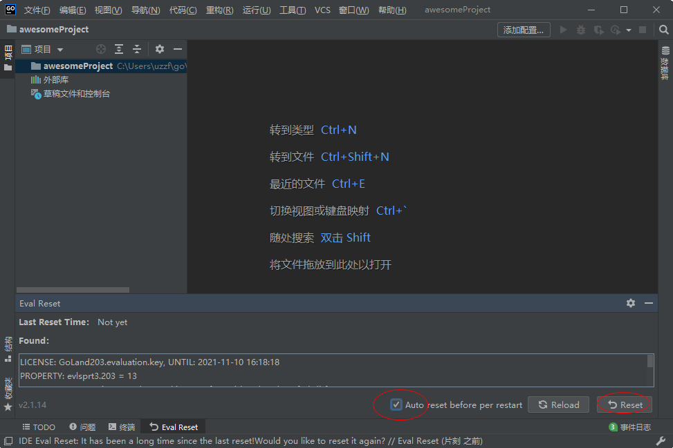The width and height of the screenshot is (673, 448).
Task: Open the 工具(T) menu
Action: (x=293, y=10)
